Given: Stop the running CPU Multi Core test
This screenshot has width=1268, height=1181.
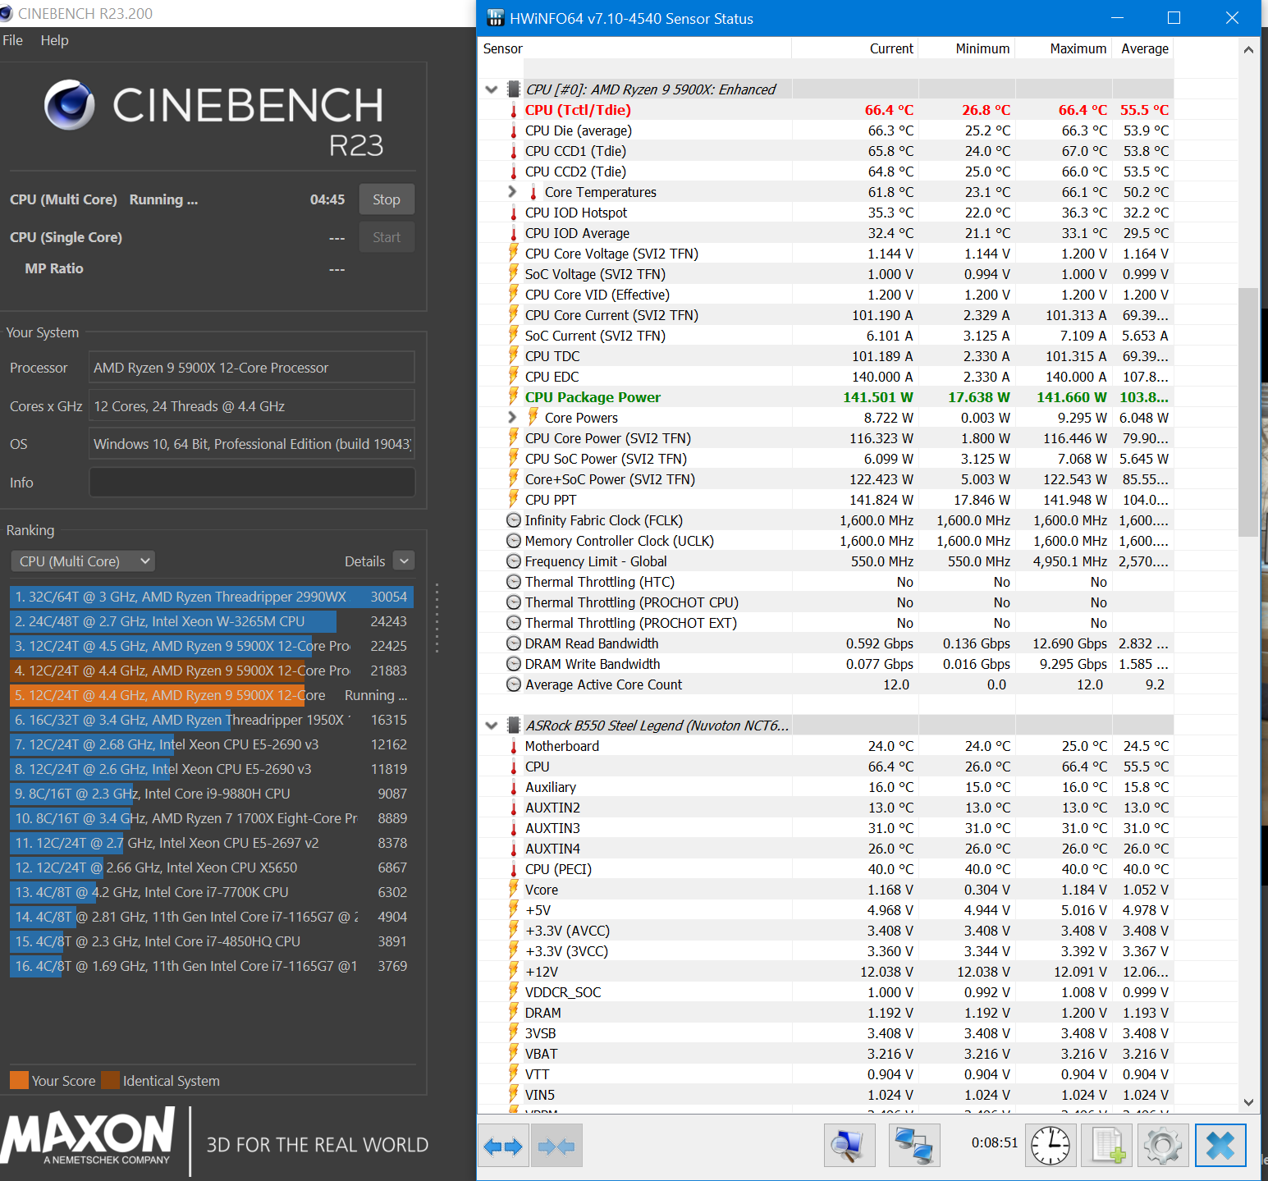Looking at the screenshot, I should point(387,199).
